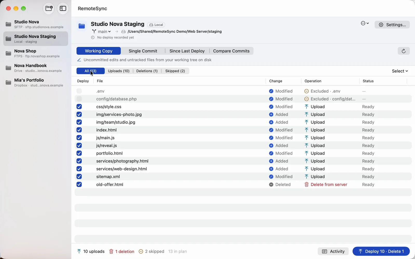
Task: Uncheck deploy checkbox for index.html
Action: [x=79, y=130]
